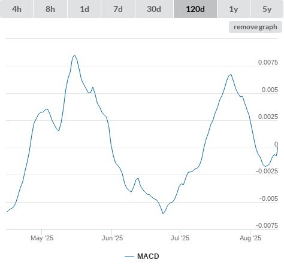Switch to the 8h time range
Screen dimensions: 284x272
pyautogui.click(x=50, y=9)
